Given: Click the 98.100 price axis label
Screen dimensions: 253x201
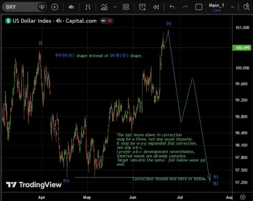Looking at the screenshot, I should [x=241, y=145].
